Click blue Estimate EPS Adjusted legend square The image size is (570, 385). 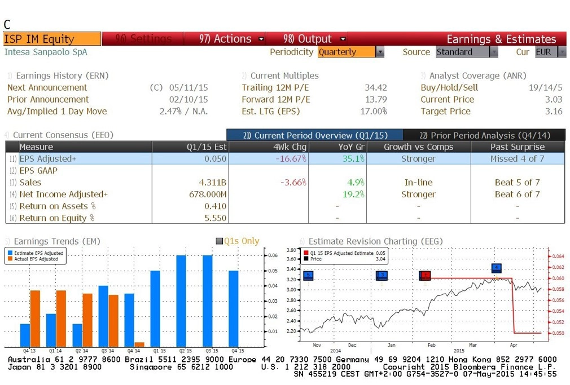point(10,253)
